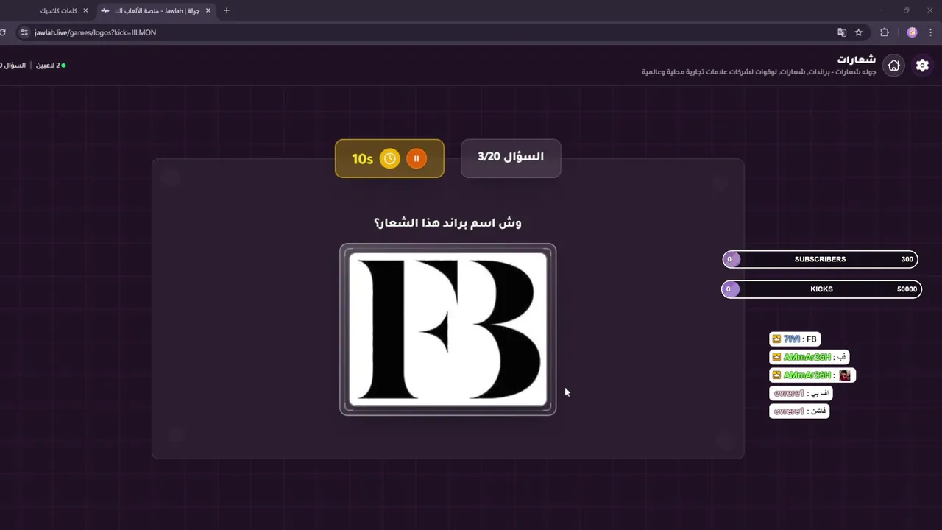
Task: Switch to the كلمات كلاسيك browser tab
Action: pos(57,10)
